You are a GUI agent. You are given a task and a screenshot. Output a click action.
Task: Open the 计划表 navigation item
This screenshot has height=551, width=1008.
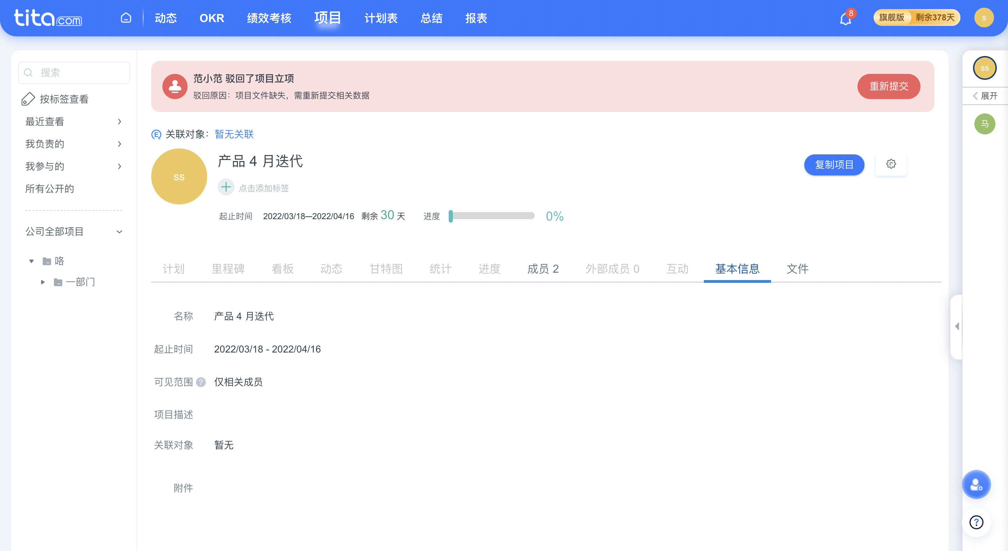pos(381,18)
